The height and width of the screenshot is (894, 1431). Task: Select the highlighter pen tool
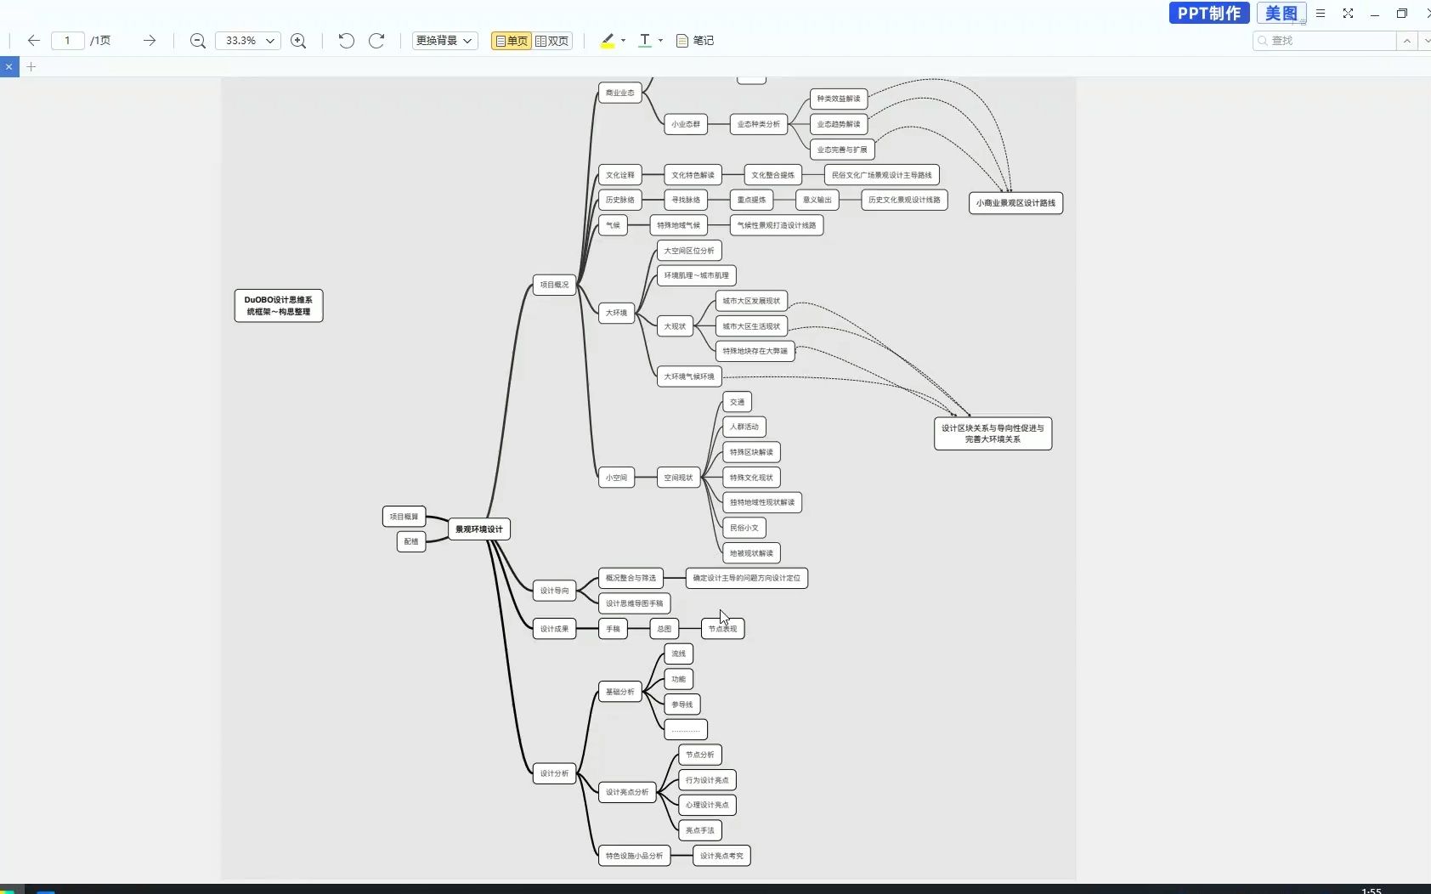point(608,40)
